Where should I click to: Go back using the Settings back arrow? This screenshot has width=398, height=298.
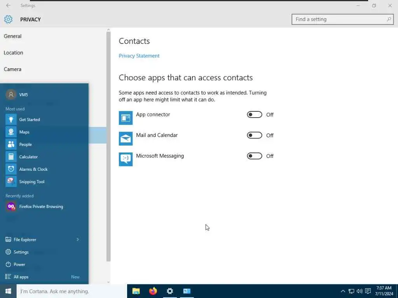click(x=8, y=5)
